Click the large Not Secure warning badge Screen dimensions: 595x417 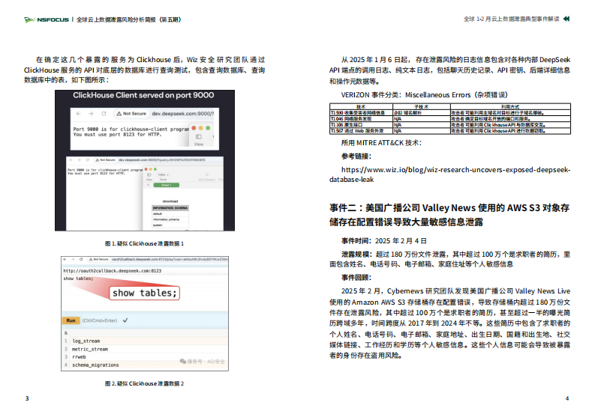pyautogui.click(x=134, y=114)
